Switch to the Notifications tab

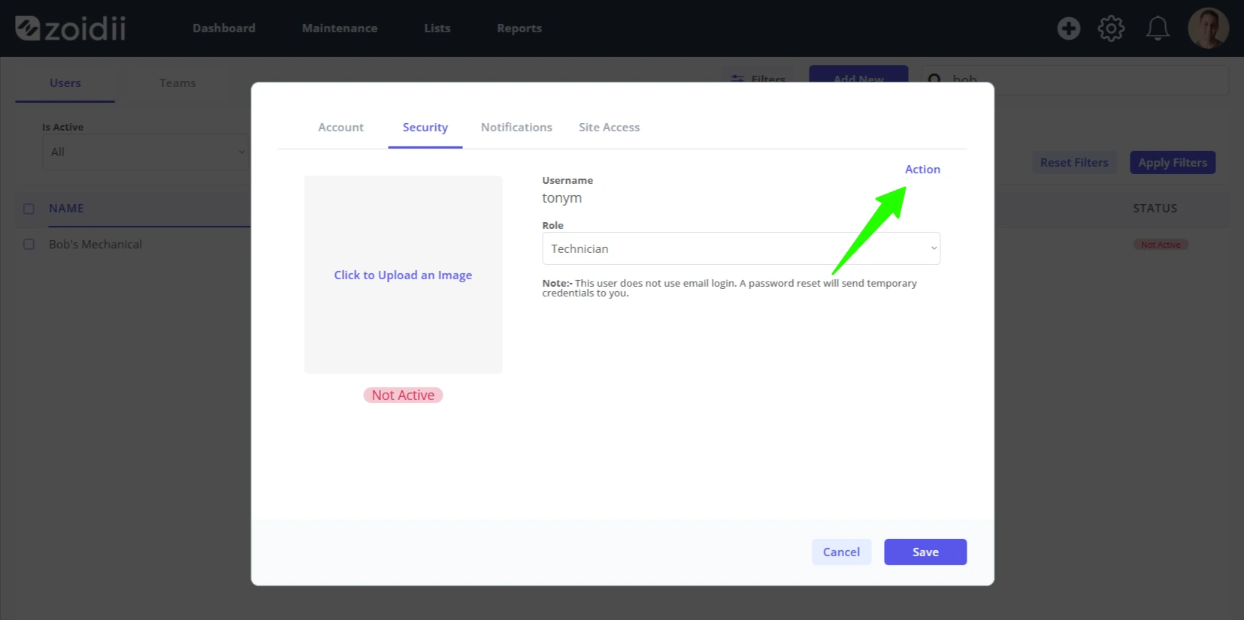pos(516,128)
